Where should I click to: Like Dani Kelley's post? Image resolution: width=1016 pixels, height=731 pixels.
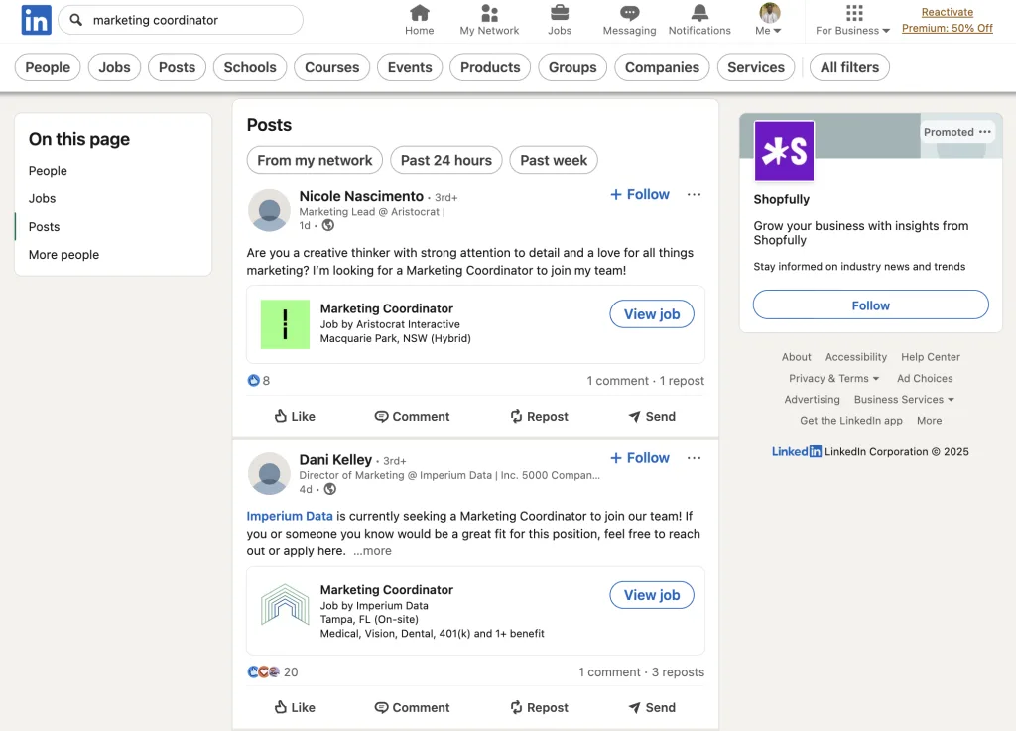tap(295, 707)
